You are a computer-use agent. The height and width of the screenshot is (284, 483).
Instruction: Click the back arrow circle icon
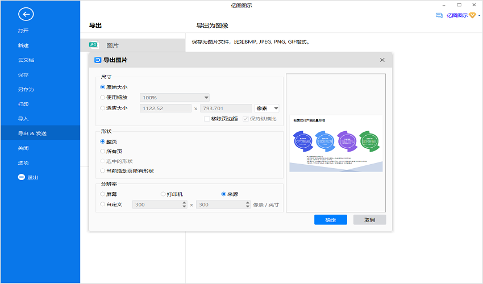click(26, 14)
